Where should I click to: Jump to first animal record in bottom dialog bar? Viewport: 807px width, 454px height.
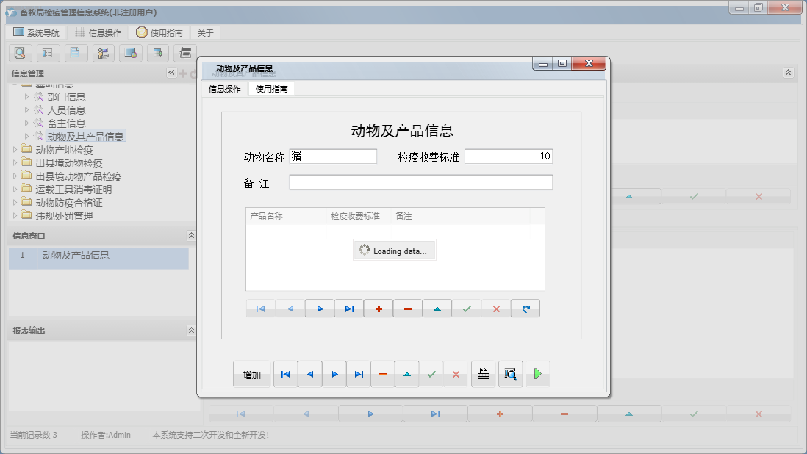(286, 375)
